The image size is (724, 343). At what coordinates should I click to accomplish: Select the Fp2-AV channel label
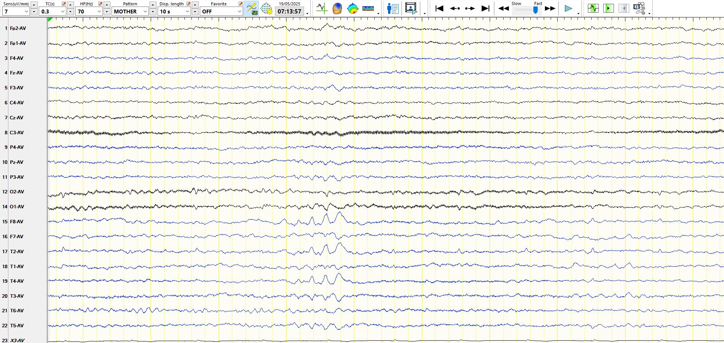point(18,28)
